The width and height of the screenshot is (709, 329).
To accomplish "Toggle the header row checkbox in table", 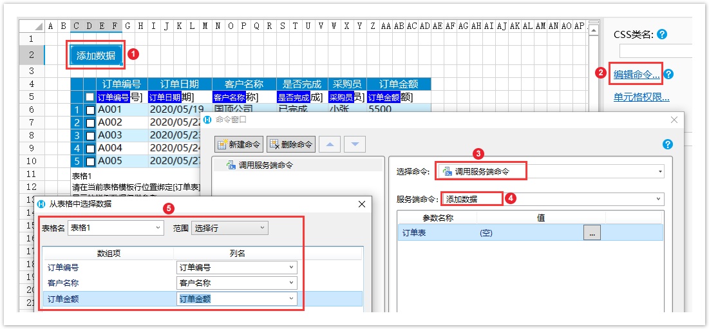I will coord(90,97).
